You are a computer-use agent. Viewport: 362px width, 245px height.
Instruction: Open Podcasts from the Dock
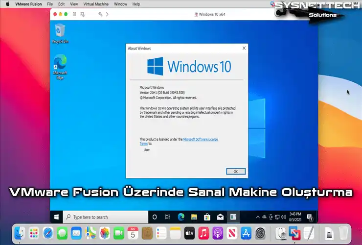coord(218,233)
